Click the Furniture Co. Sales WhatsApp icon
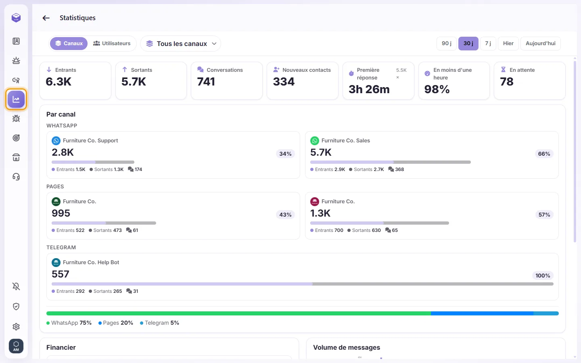The width and height of the screenshot is (581, 363). [x=315, y=141]
